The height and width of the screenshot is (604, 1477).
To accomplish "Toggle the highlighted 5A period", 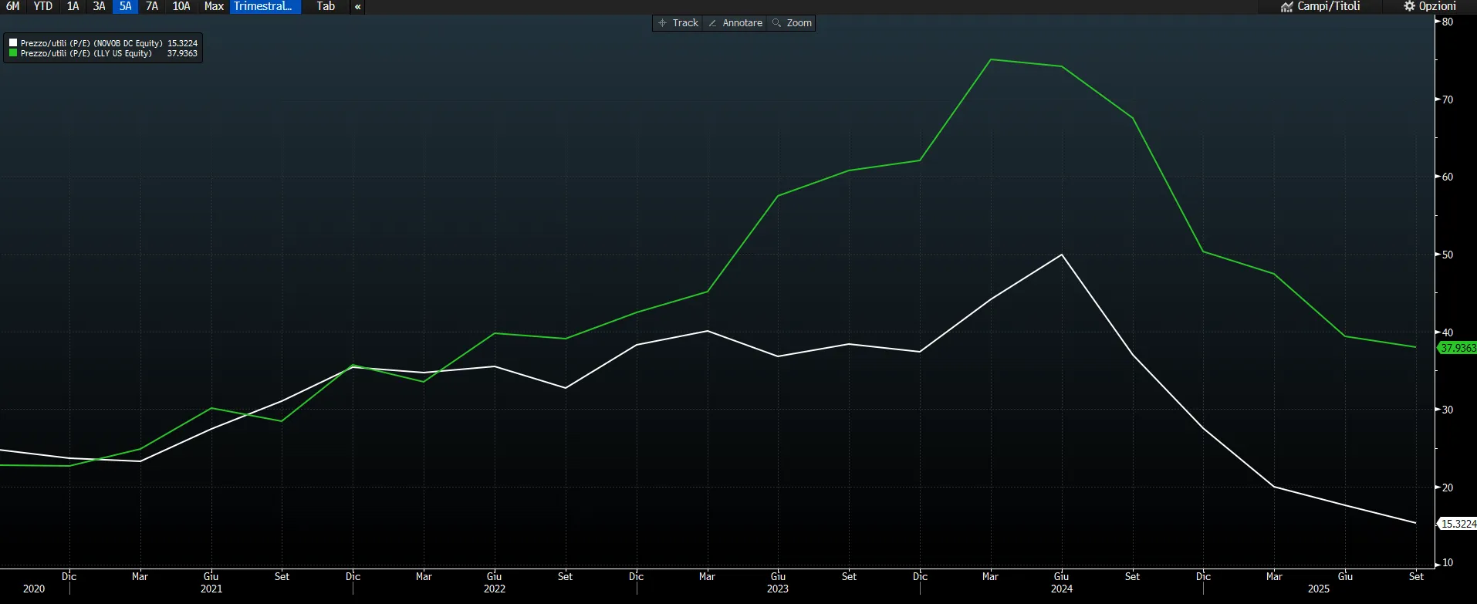I will 125,6.
